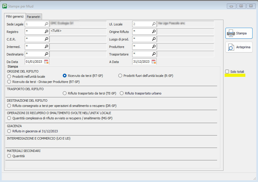Click into the C.E.R. input field
Image resolution: width=258 pixels, height=182 pixels.
point(35,39)
